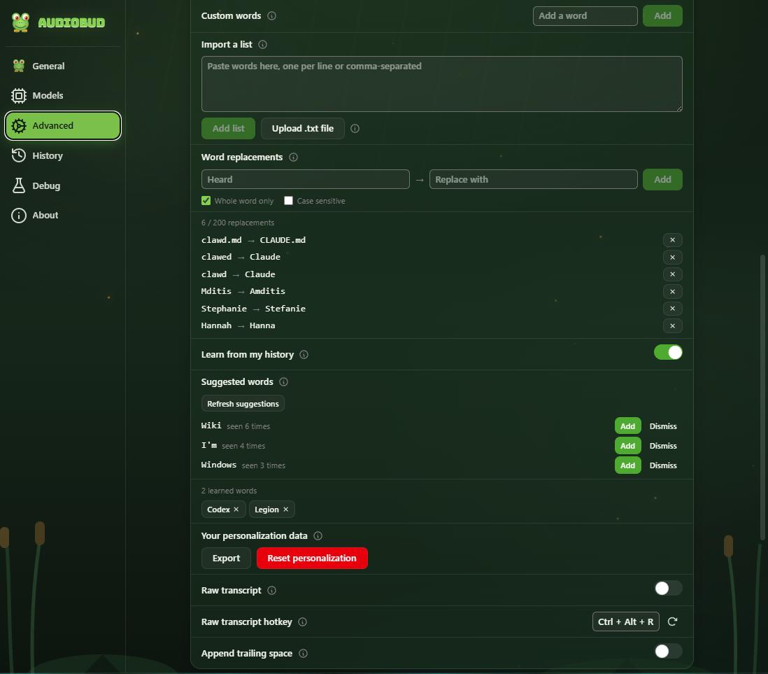The width and height of the screenshot is (768, 674).
Task: Remove the Stephanie to Stefanie replacement
Action: [672, 309]
